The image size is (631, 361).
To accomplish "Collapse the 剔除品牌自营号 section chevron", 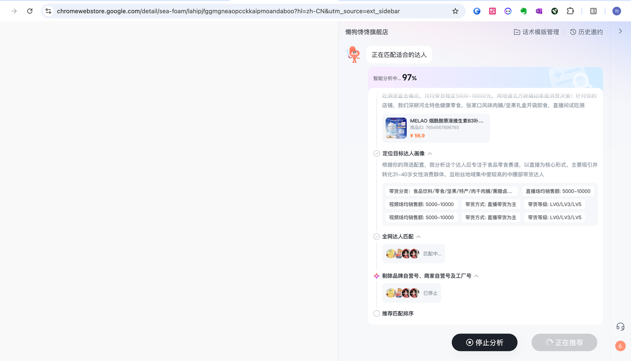I will 476,276.
